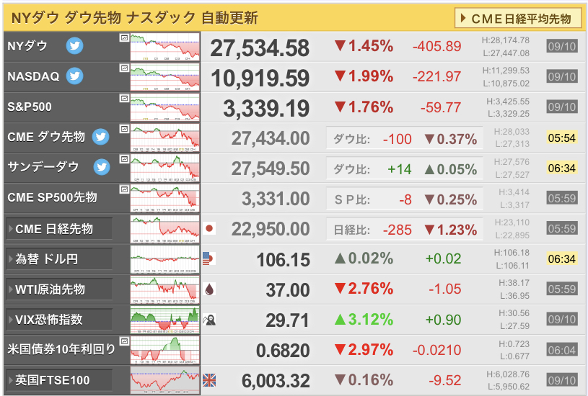This screenshot has width=588, height=396.
Task: Click the NYダウ price 27,534.58
Action: (x=260, y=48)
